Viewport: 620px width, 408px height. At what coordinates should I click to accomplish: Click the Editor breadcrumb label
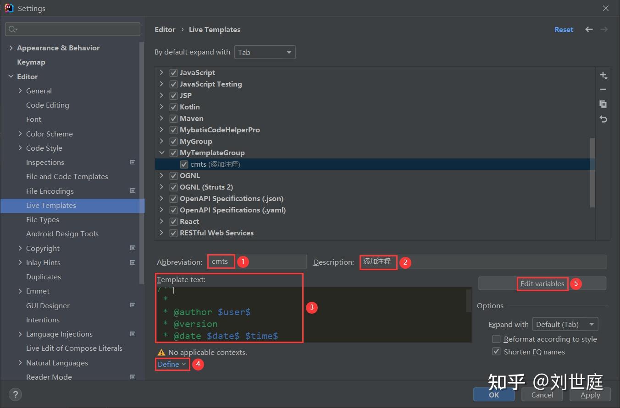coord(165,29)
